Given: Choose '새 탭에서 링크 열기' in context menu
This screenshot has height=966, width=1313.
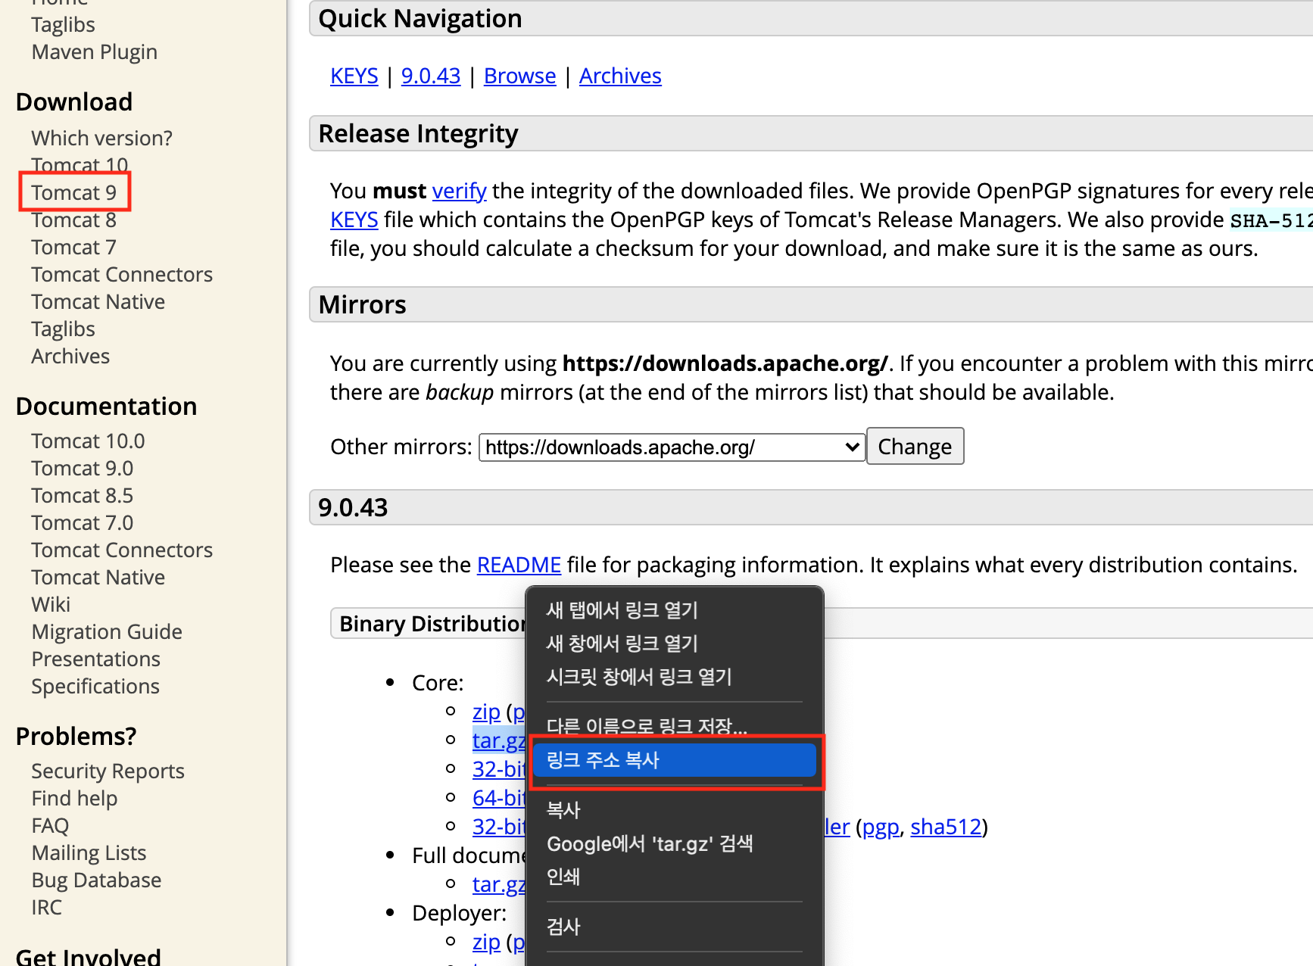Looking at the screenshot, I should tap(674, 610).
